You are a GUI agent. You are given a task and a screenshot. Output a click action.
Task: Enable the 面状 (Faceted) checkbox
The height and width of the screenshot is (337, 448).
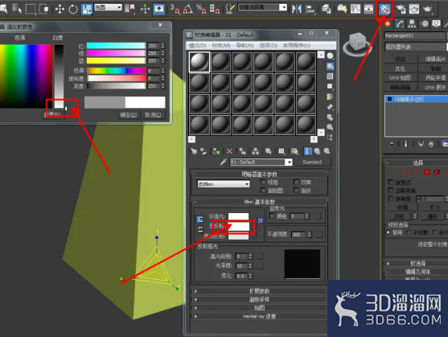pos(296,190)
